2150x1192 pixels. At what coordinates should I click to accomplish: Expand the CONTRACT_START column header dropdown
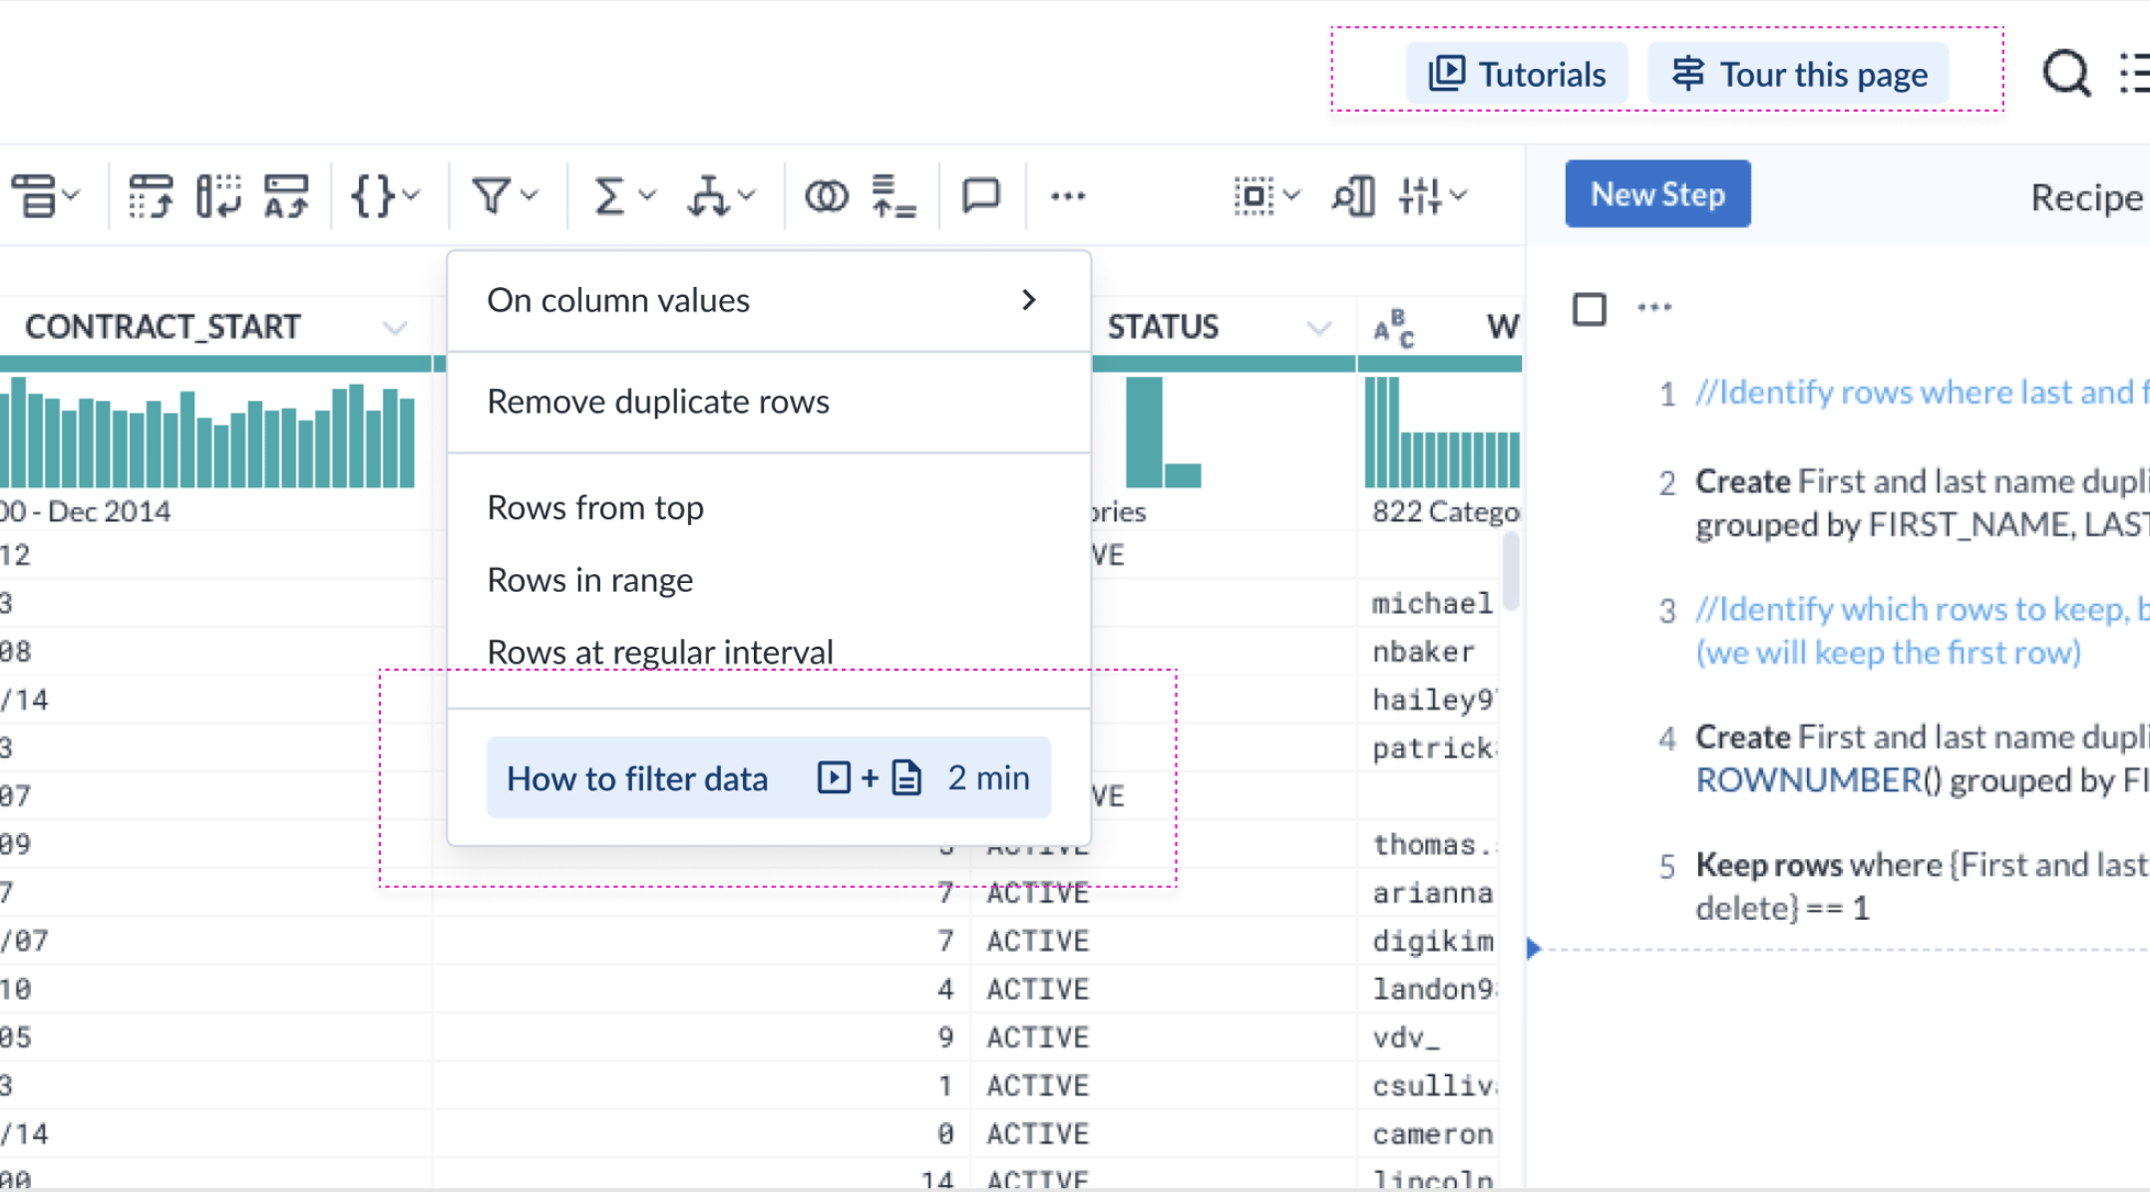(x=395, y=328)
